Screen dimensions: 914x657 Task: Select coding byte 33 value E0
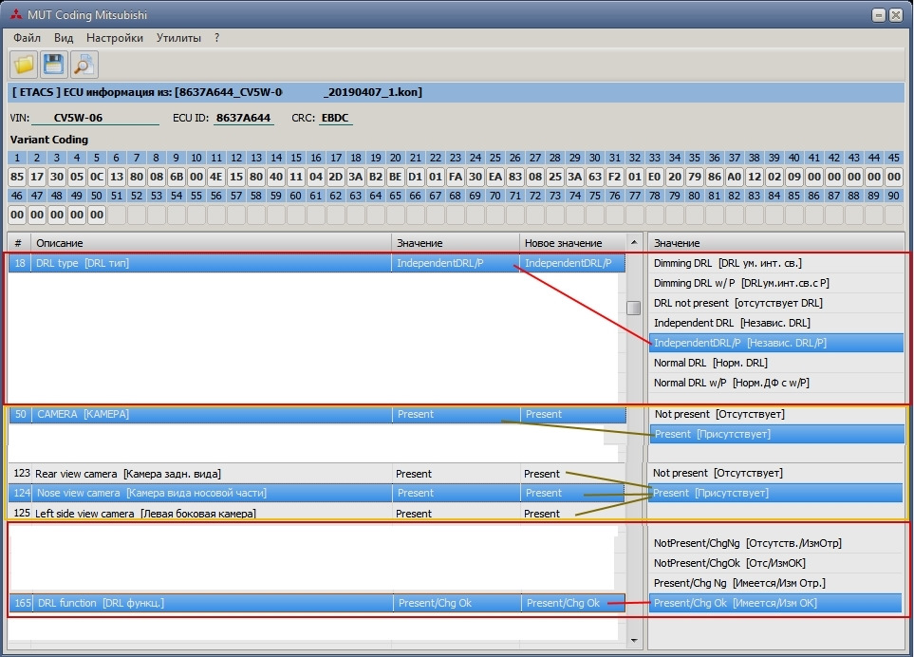coord(655,177)
